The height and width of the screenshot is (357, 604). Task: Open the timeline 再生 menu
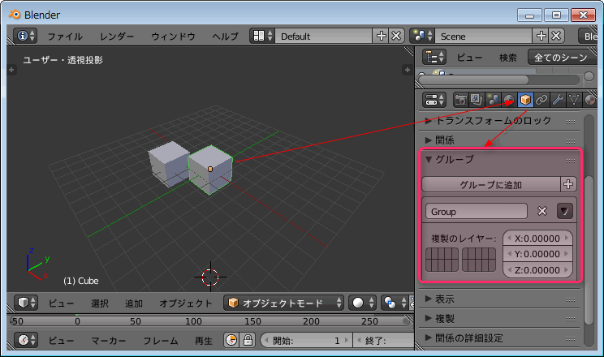204,341
